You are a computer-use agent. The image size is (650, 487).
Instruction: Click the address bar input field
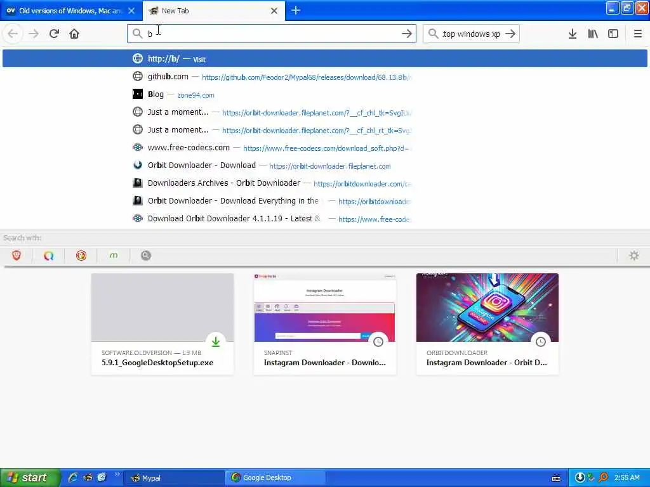pos(272,34)
